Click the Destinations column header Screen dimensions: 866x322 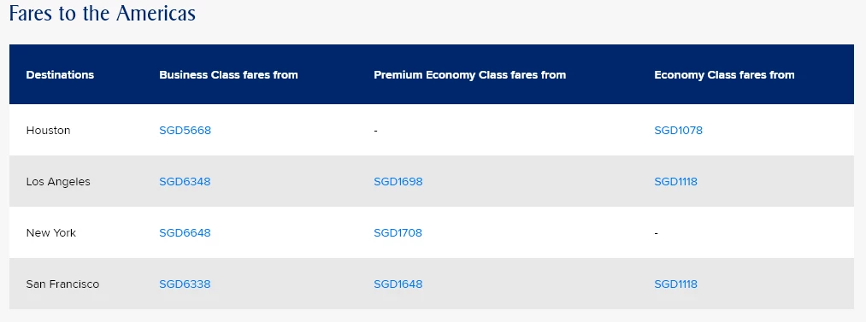tap(60, 75)
